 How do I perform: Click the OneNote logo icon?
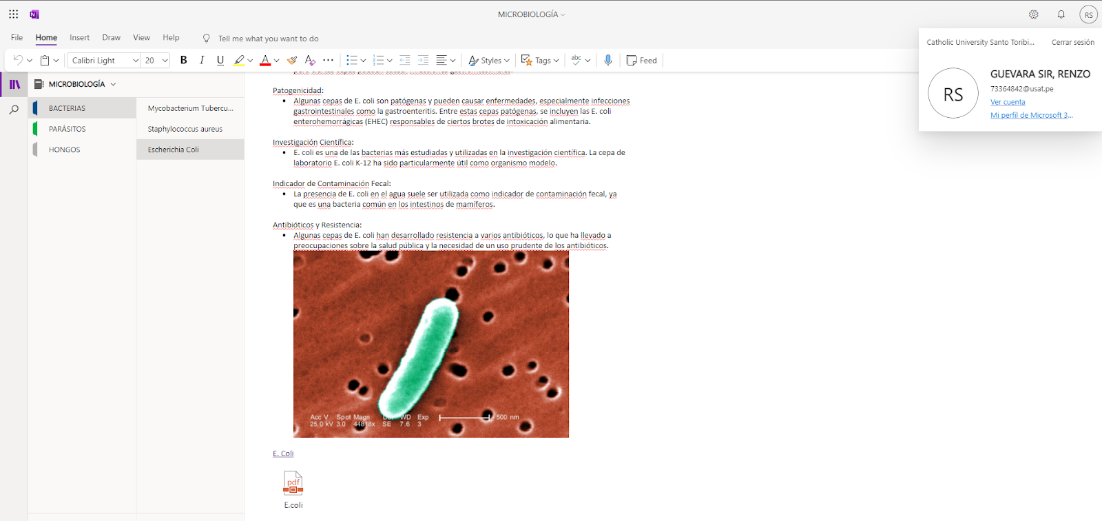(x=34, y=14)
